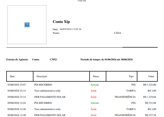Click the date '03/06/2024 23:07'
The image size is (164, 117).
pos(17,85)
